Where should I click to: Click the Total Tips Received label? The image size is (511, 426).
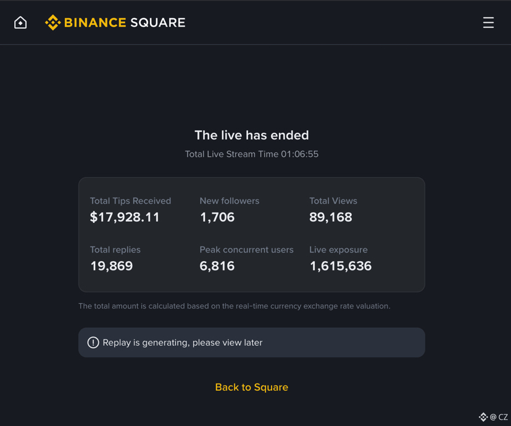pos(130,201)
